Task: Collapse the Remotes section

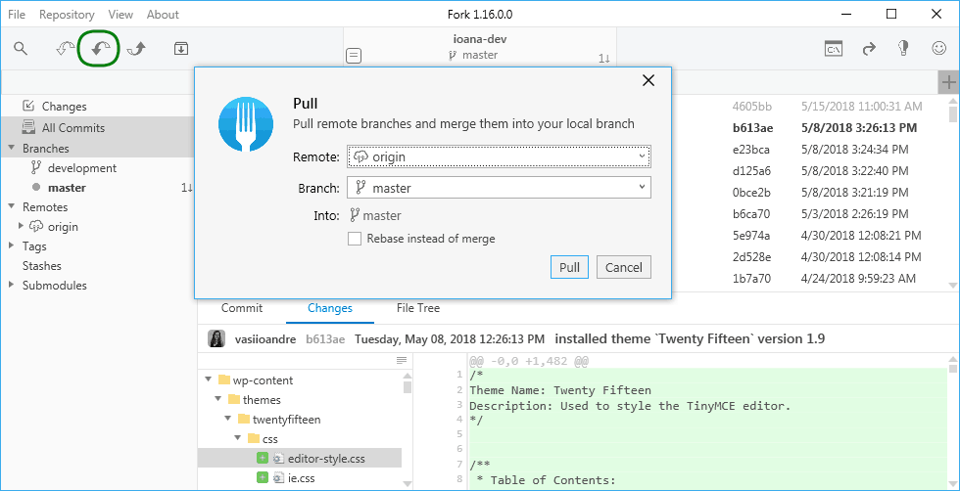Action: tap(11, 206)
